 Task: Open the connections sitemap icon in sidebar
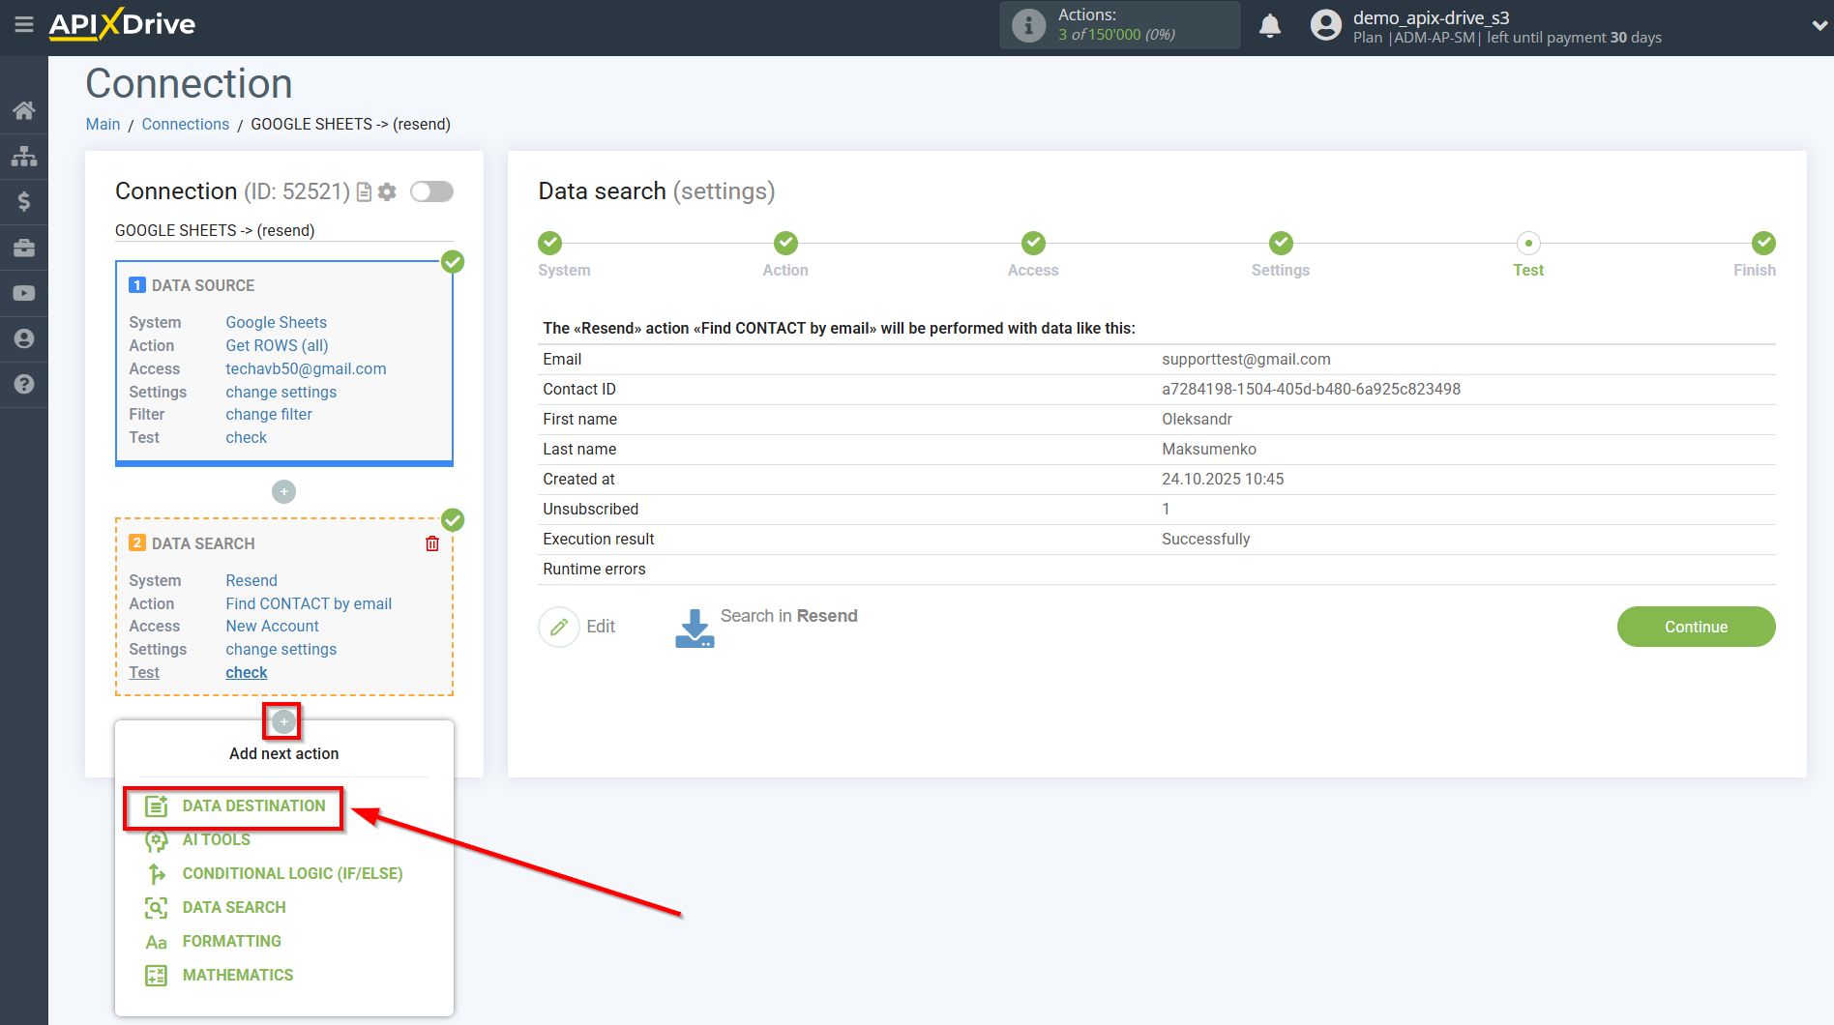pyautogui.click(x=24, y=156)
